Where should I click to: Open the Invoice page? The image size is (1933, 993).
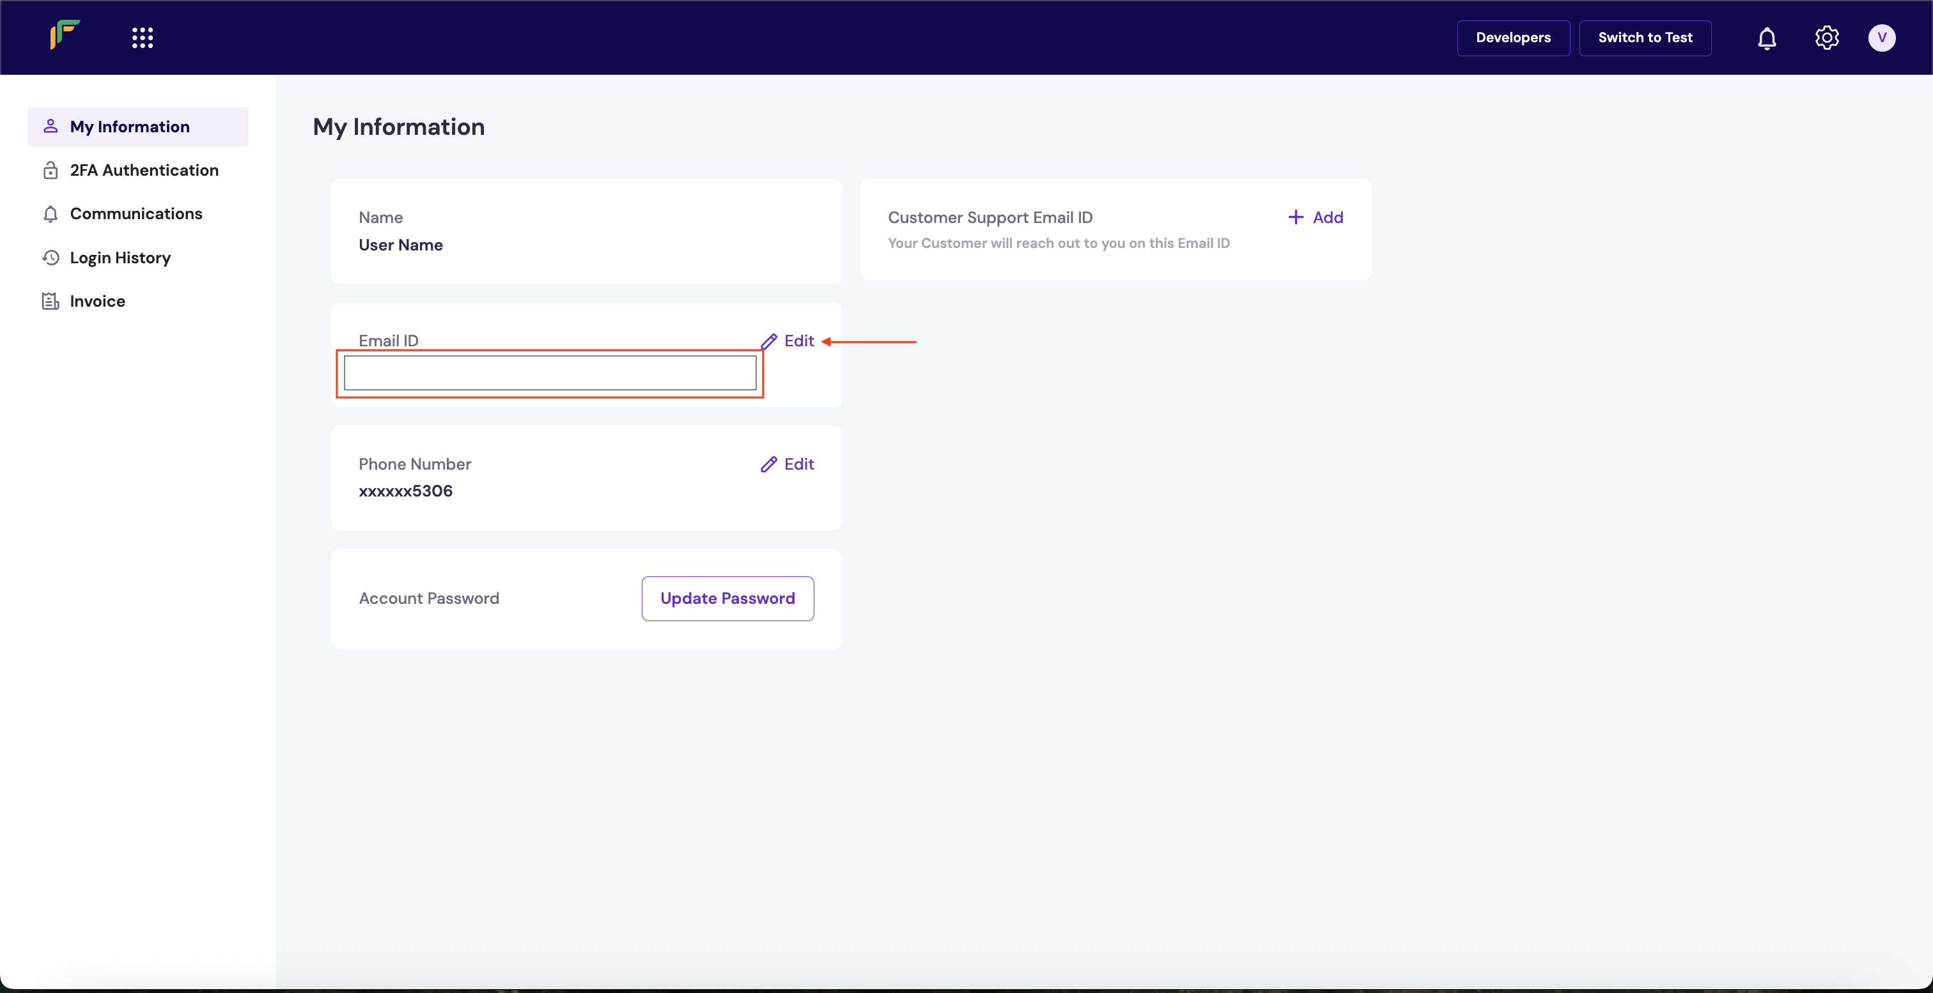click(98, 302)
